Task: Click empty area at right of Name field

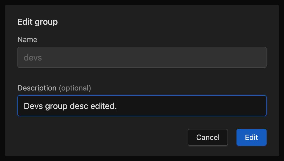Action: click(x=154, y=57)
